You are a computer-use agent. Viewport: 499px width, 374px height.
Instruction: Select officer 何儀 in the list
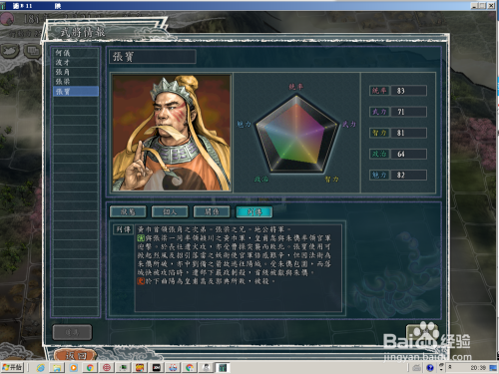(76, 53)
